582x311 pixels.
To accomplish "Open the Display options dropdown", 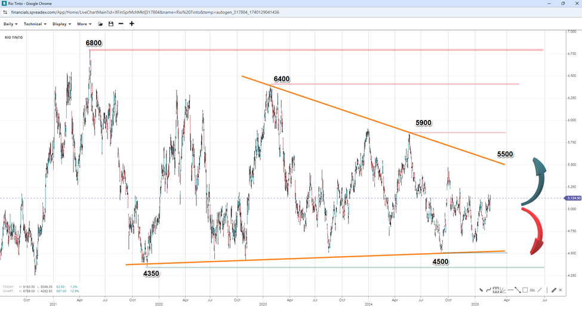I will coord(61,24).
